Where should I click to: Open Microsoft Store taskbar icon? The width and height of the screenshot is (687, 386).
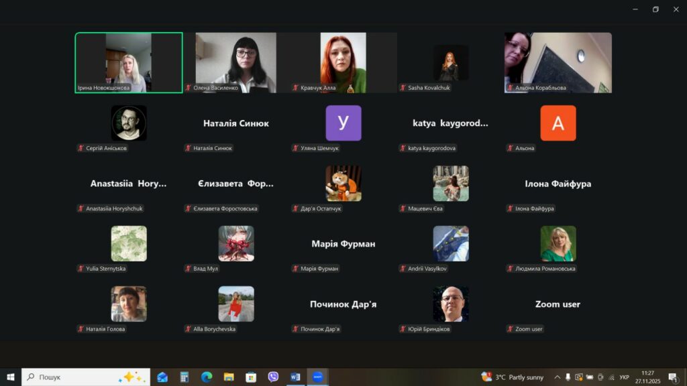(x=251, y=377)
